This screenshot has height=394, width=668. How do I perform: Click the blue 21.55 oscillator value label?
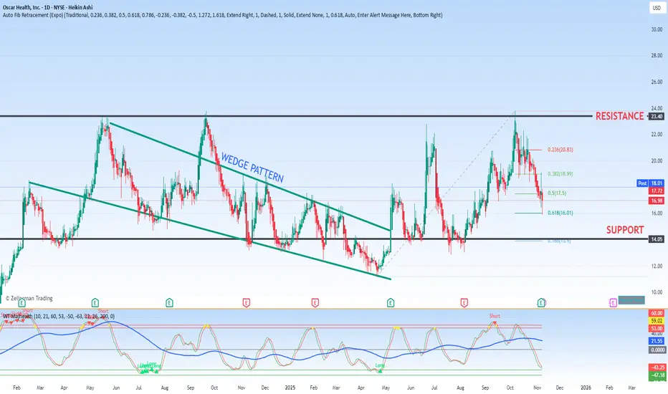[x=657, y=341]
